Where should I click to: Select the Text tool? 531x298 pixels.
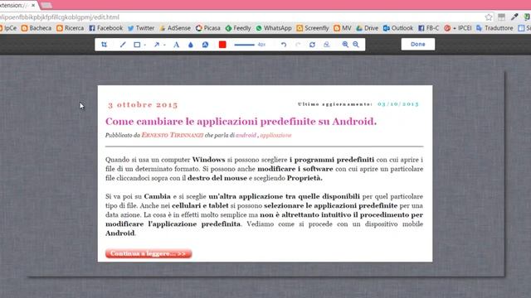pyautogui.click(x=177, y=45)
